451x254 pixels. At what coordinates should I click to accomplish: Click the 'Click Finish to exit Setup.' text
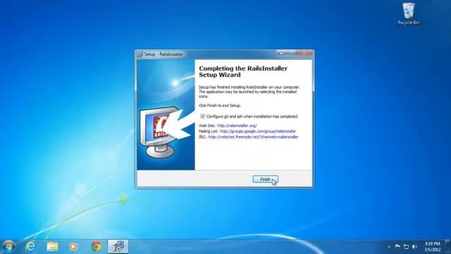[220, 106]
